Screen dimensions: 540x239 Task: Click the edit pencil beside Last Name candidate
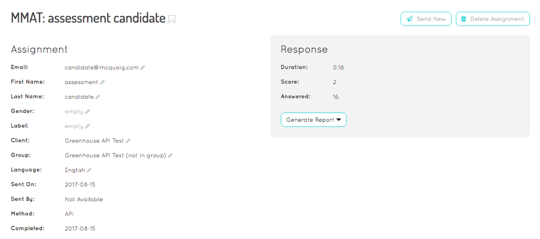point(98,97)
